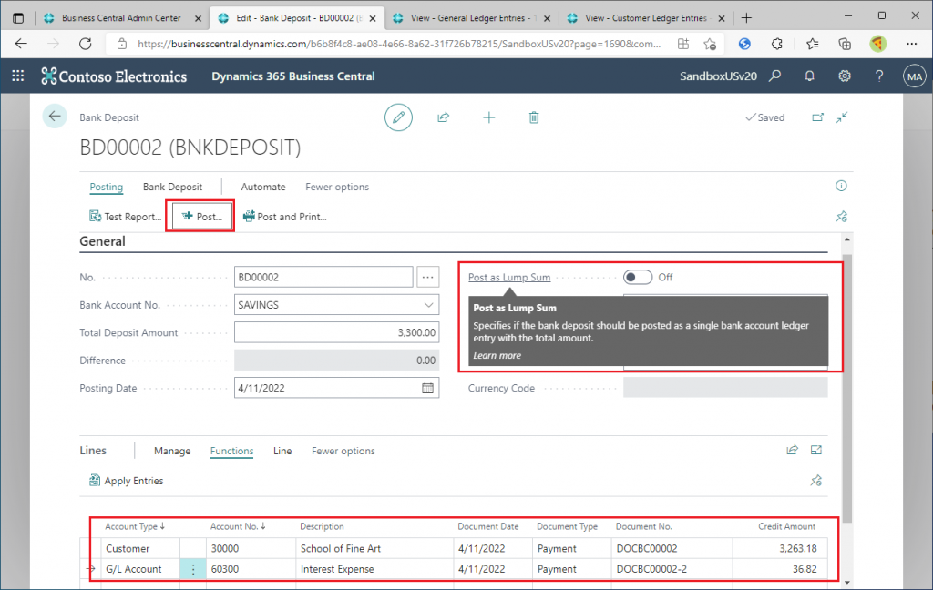
Task: Click the Apply Entries action
Action: click(126, 481)
